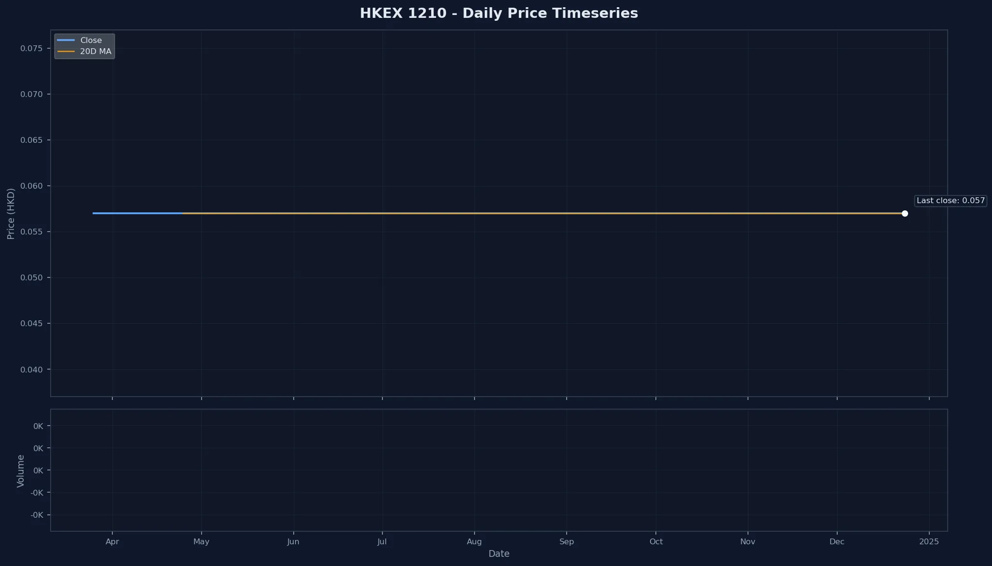
Task: Toggle the Close series via its legend entry
Action: (92, 40)
